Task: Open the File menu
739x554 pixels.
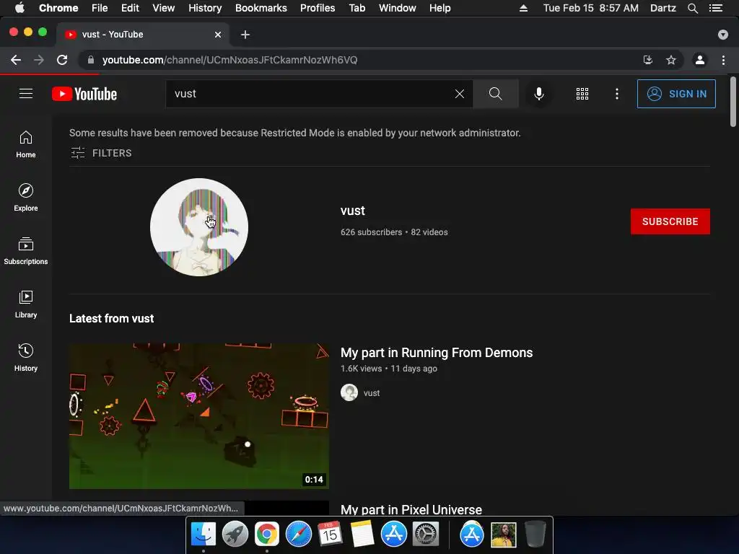Action: [x=100, y=8]
